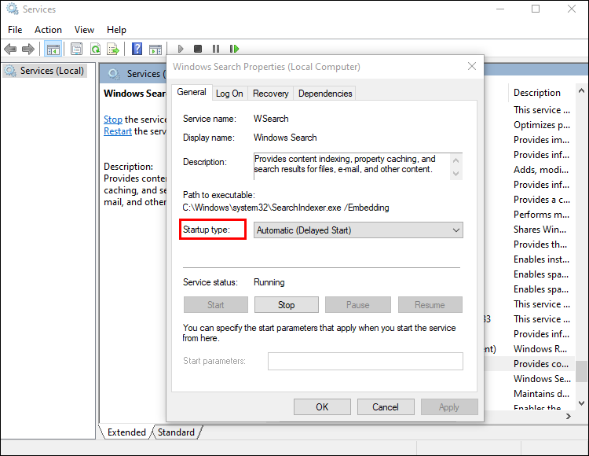Click the Back arrow in Services toolbar
This screenshot has width=589, height=456.
click(x=10, y=49)
